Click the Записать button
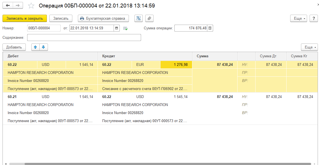This screenshot has height=165, width=319. tap(61, 19)
